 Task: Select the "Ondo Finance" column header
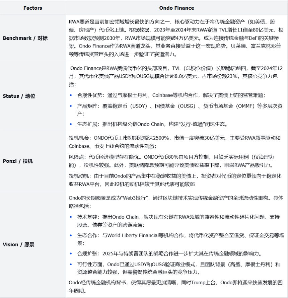176,8
